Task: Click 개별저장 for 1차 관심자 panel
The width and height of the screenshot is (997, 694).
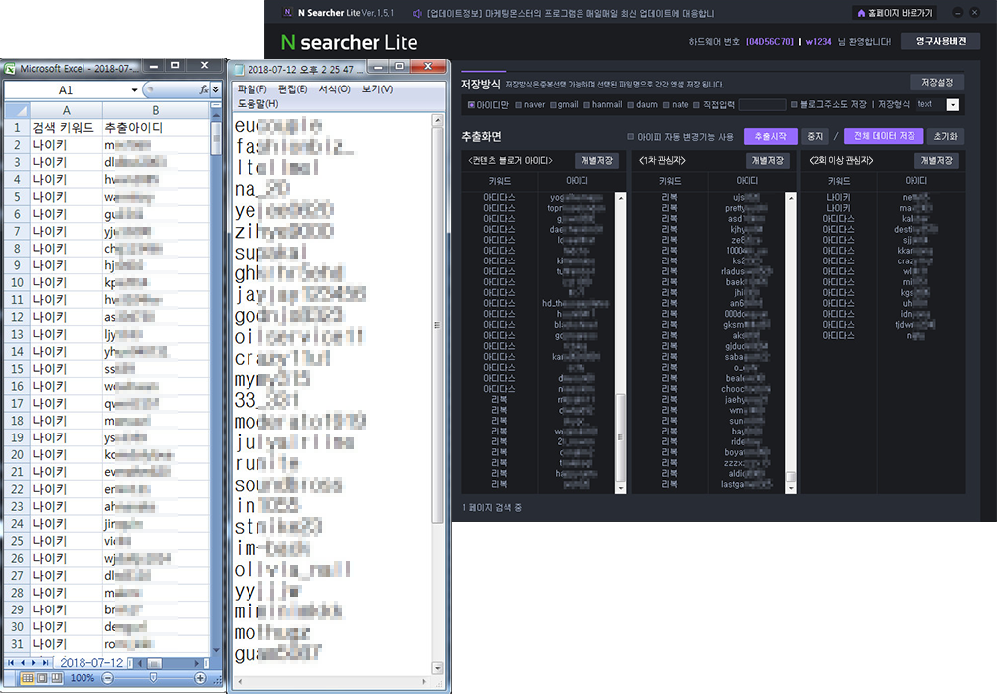Action: 767,160
